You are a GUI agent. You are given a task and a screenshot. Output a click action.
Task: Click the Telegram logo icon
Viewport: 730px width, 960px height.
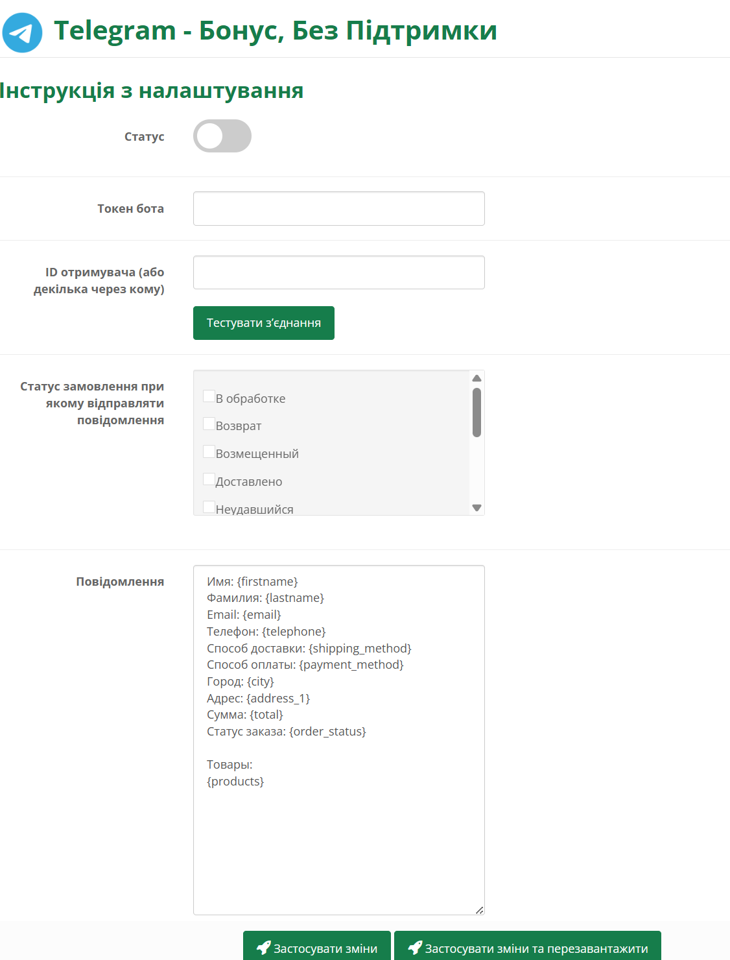[x=23, y=32]
